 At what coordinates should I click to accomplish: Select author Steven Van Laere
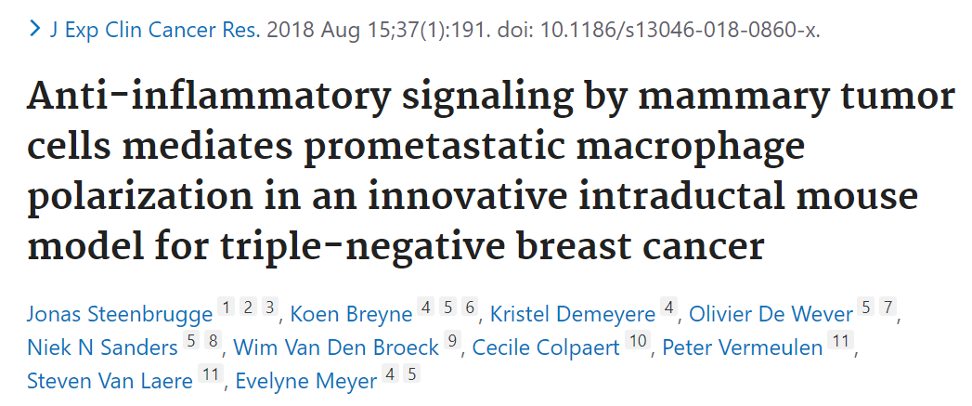tap(110, 381)
